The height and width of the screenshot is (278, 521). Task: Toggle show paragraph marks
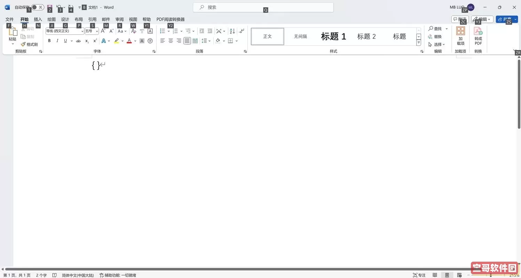coord(242,31)
